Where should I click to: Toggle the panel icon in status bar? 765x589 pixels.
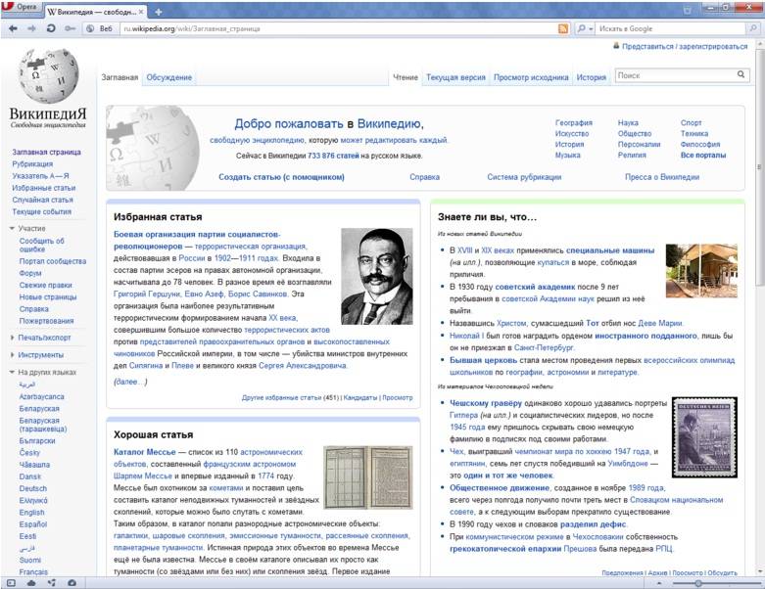(x=11, y=583)
